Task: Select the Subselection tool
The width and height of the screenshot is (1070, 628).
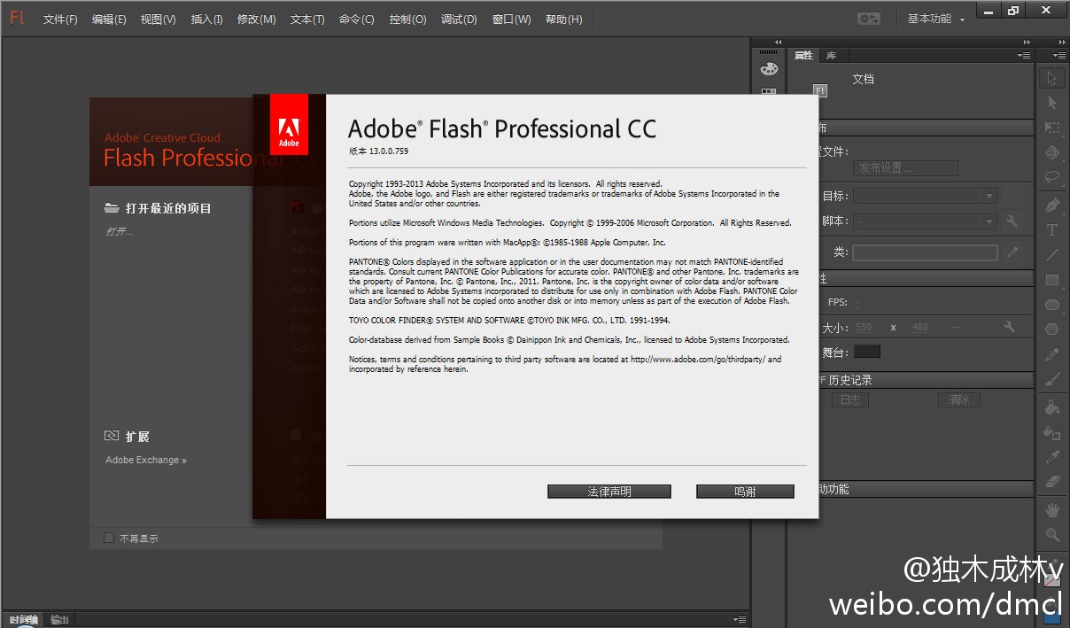Action: (1052, 103)
